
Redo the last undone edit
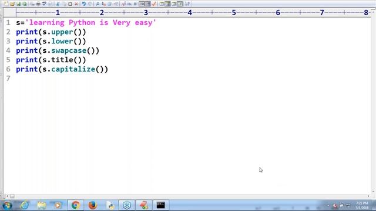click(x=90, y=4)
